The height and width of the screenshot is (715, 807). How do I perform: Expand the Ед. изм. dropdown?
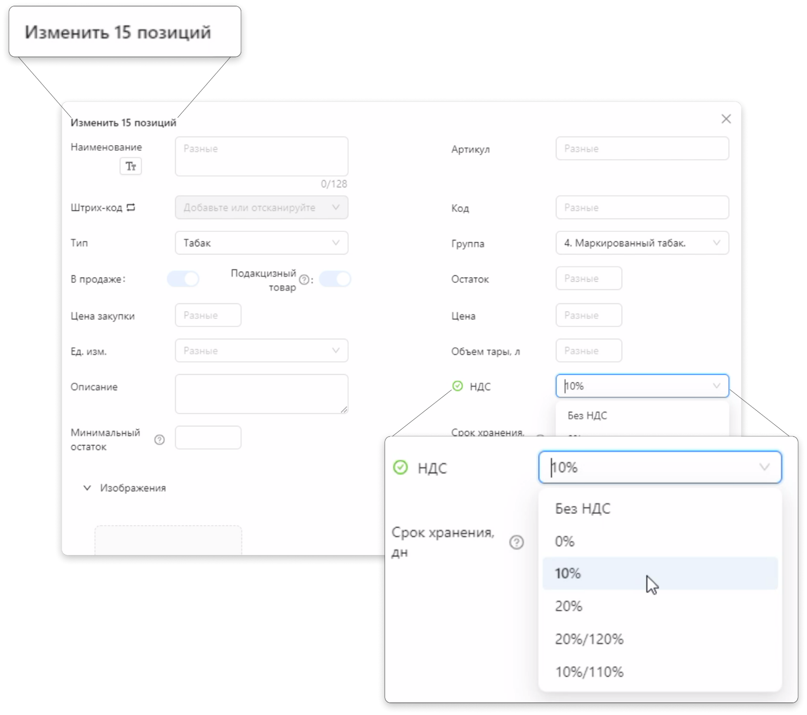pos(261,351)
